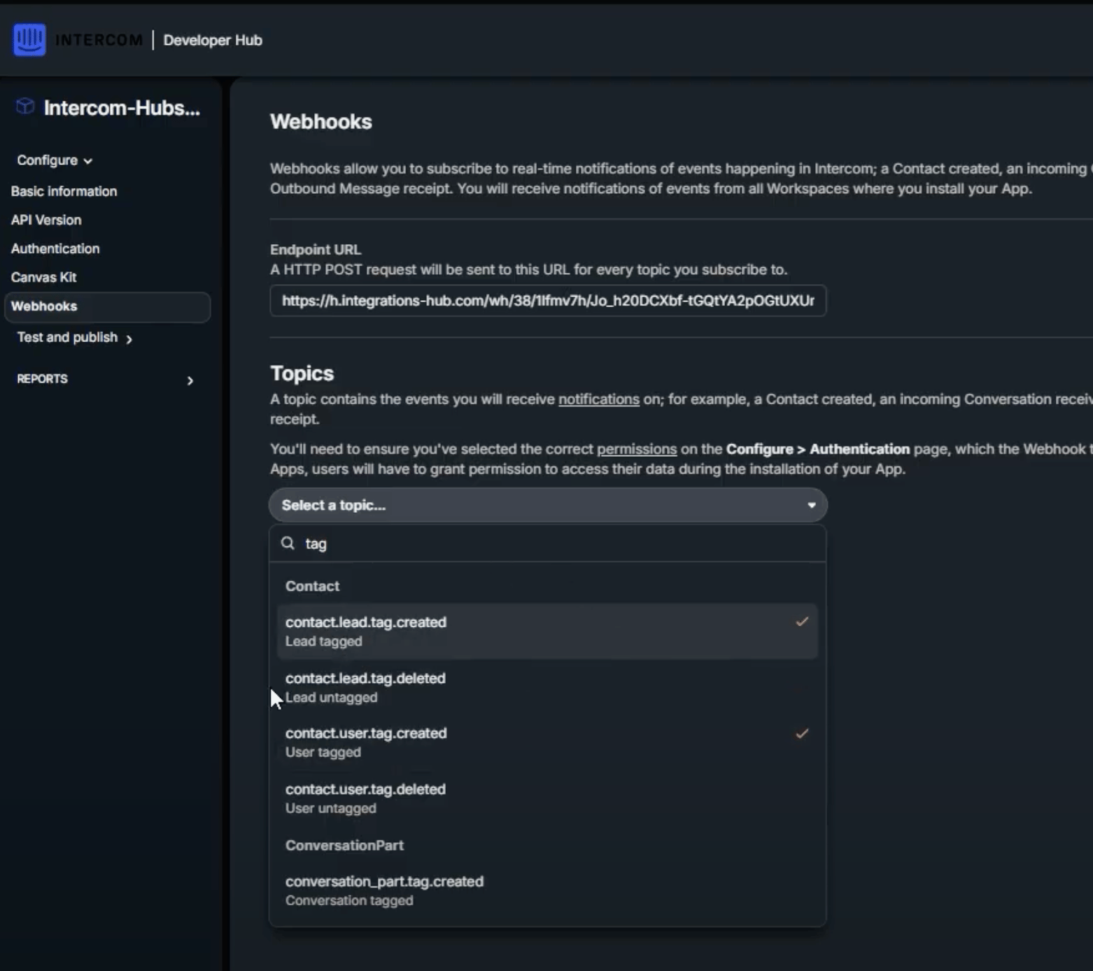This screenshot has height=971, width=1093.
Task: Open Basic information page
Action: (x=64, y=191)
